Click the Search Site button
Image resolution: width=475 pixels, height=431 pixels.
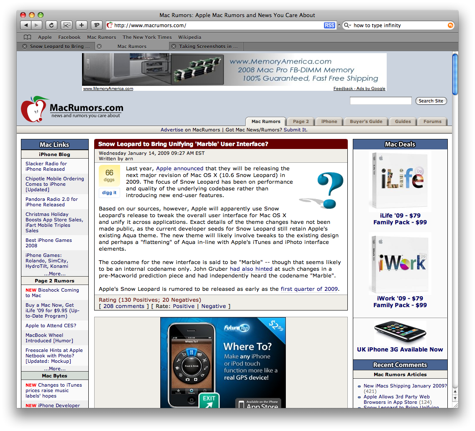tap(431, 101)
